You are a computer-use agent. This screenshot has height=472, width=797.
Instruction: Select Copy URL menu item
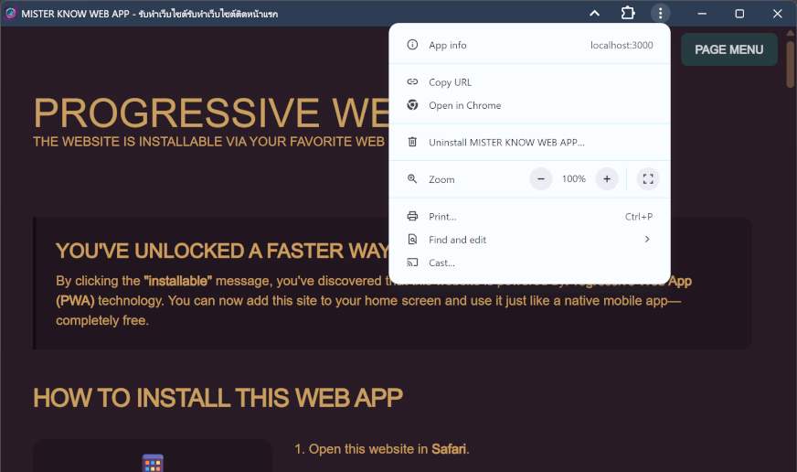[529, 82]
